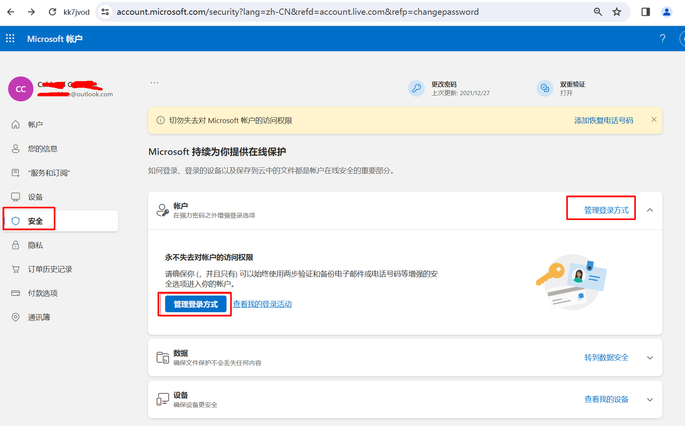This screenshot has width=685, height=426.
Task: Click the two-step verification icon 双重验证
Action: point(545,89)
